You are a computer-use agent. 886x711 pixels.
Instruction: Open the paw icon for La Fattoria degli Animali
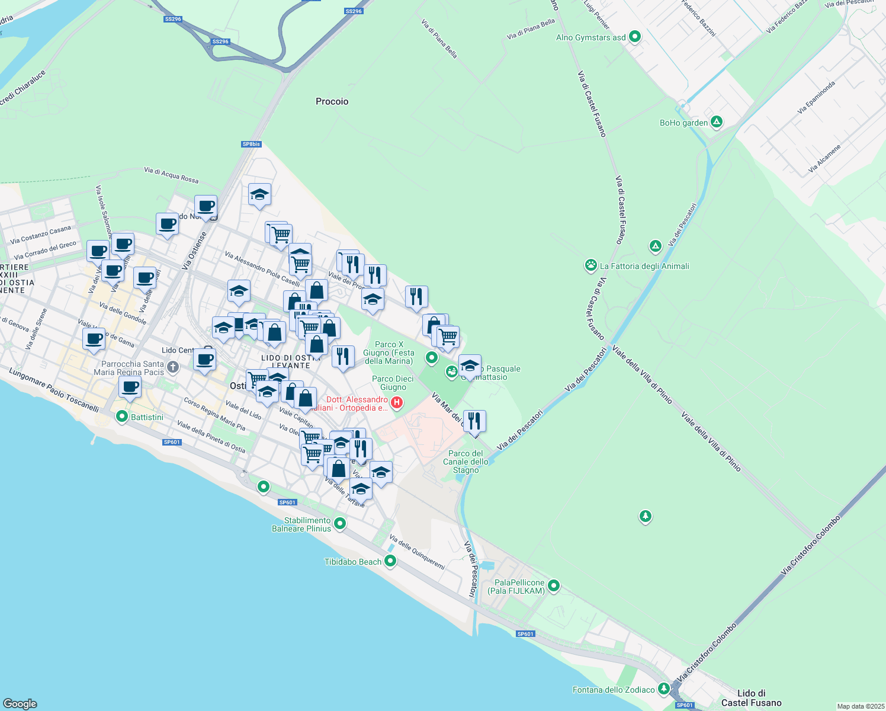pyautogui.click(x=590, y=266)
